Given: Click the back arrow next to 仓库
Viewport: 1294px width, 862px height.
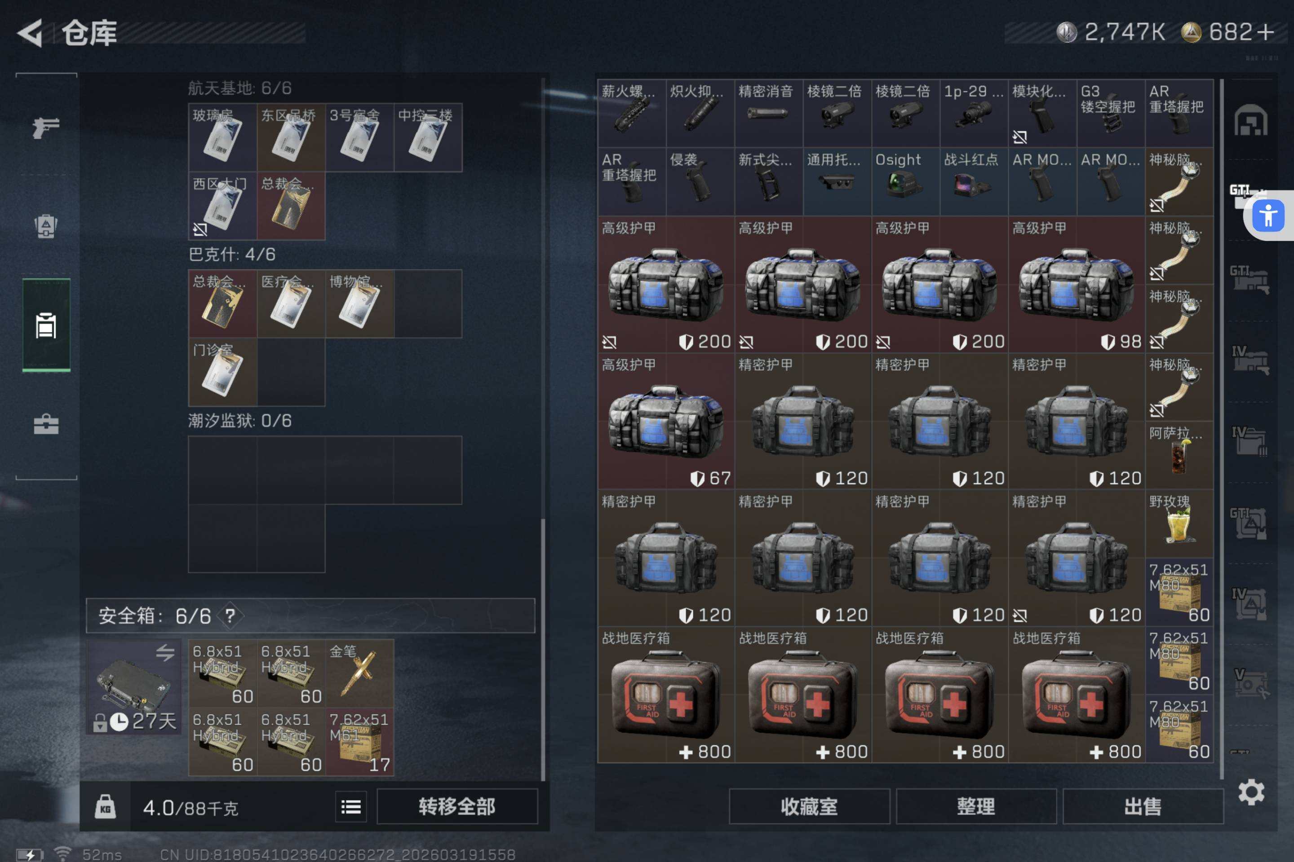Looking at the screenshot, I should click(x=30, y=33).
